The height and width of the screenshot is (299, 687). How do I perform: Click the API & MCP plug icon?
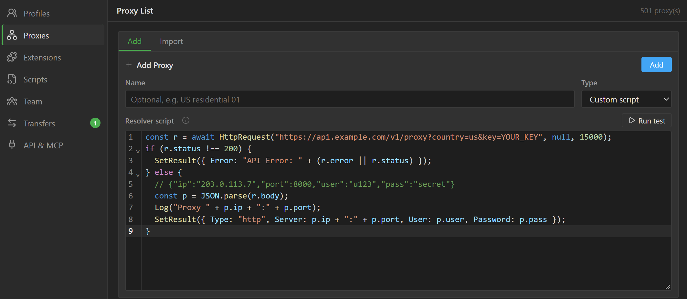(12, 145)
